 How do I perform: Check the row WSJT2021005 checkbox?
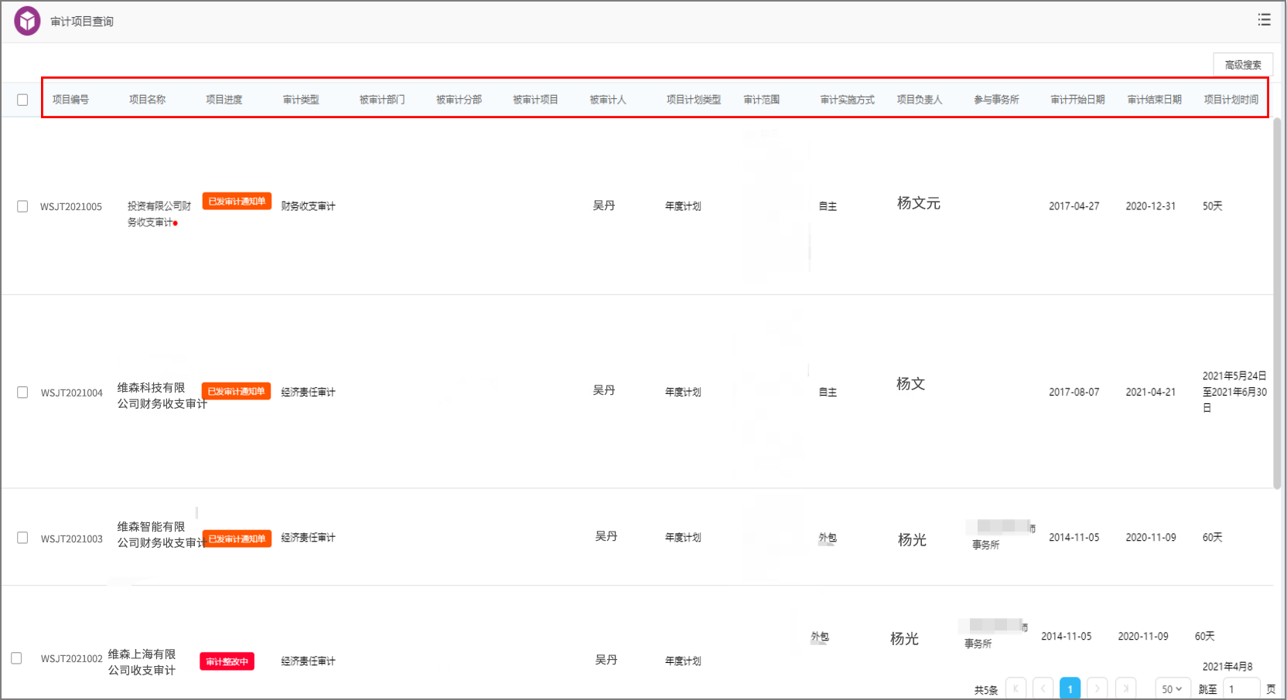coord(22,206)
